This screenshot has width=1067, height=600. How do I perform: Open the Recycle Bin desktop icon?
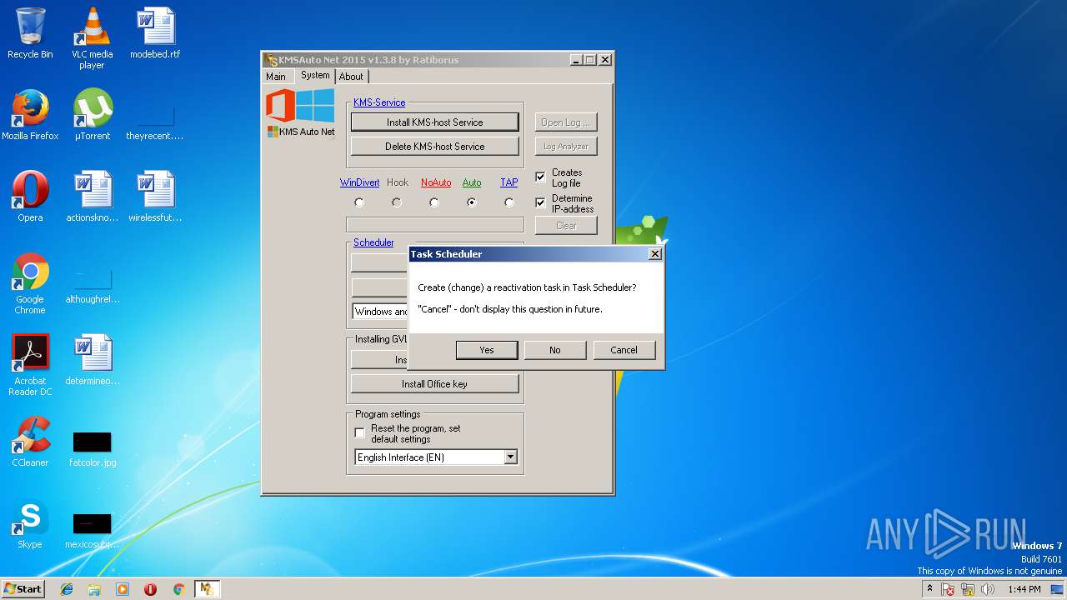[x=30, y=33]
